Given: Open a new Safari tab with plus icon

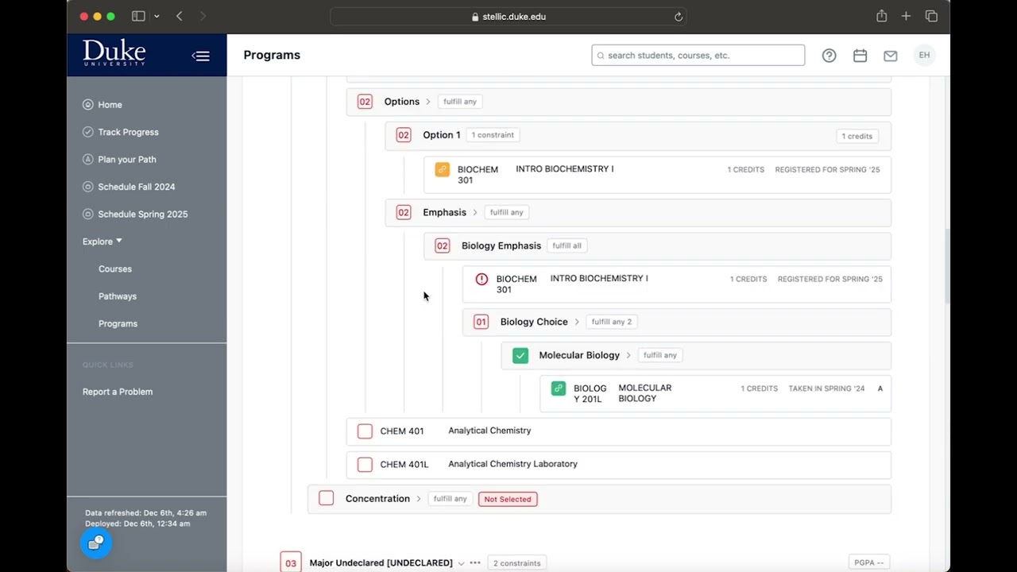Looking at the screenshot, I should click(906, 16).
